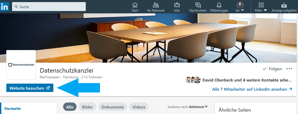The image size is (298, 114).
Task: Click the contact profile photos
Action: (193, 80)
